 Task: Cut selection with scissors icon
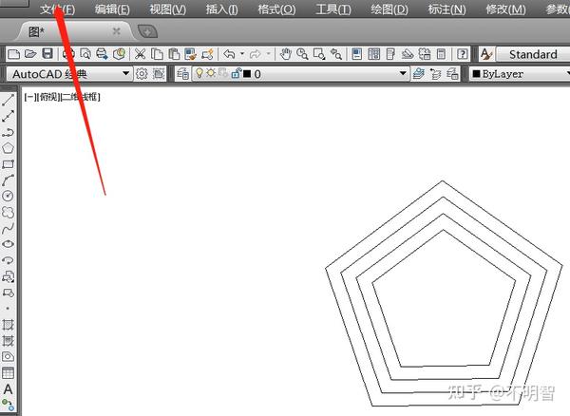coord(140,54)
